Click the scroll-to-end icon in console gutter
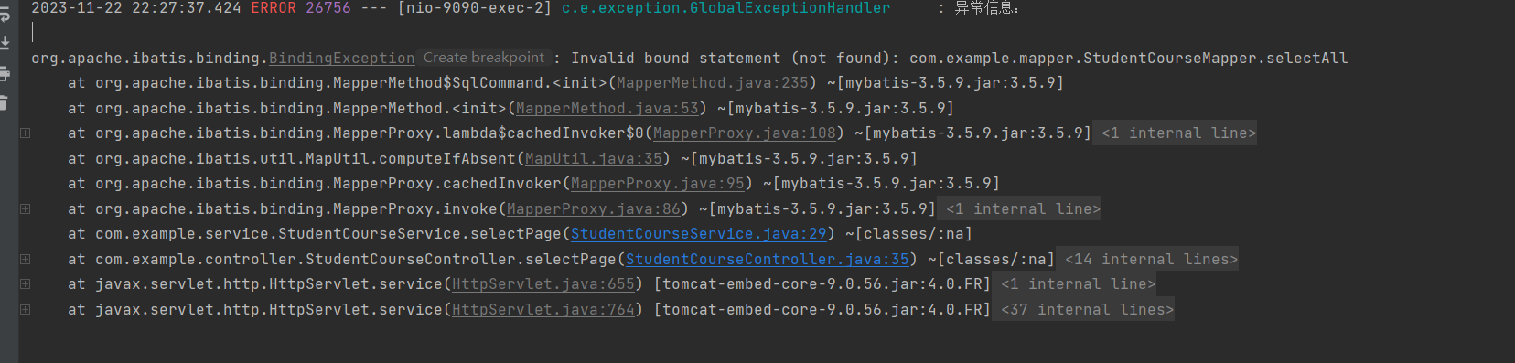1515x363 pixels. click(5, 43)
